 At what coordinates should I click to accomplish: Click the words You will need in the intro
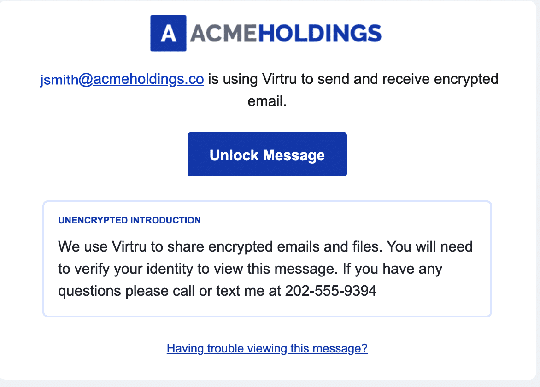[429, 246]
